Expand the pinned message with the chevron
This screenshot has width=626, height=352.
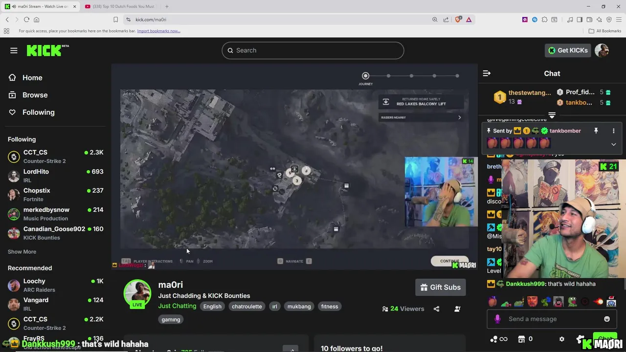coord(613,144)
